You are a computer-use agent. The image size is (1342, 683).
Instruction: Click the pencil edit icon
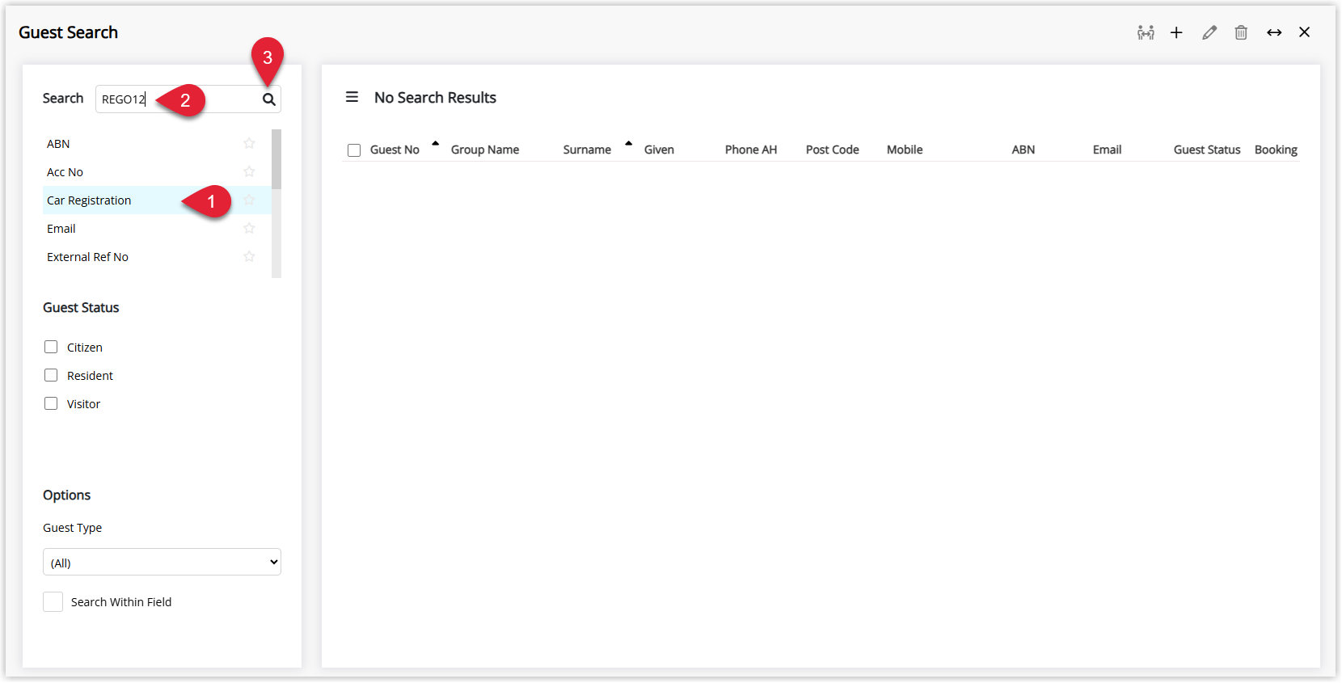pyautogui.click(x=1209, y=32)
